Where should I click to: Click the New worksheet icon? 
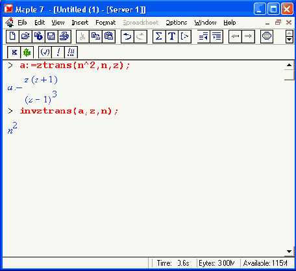[12, 36]
